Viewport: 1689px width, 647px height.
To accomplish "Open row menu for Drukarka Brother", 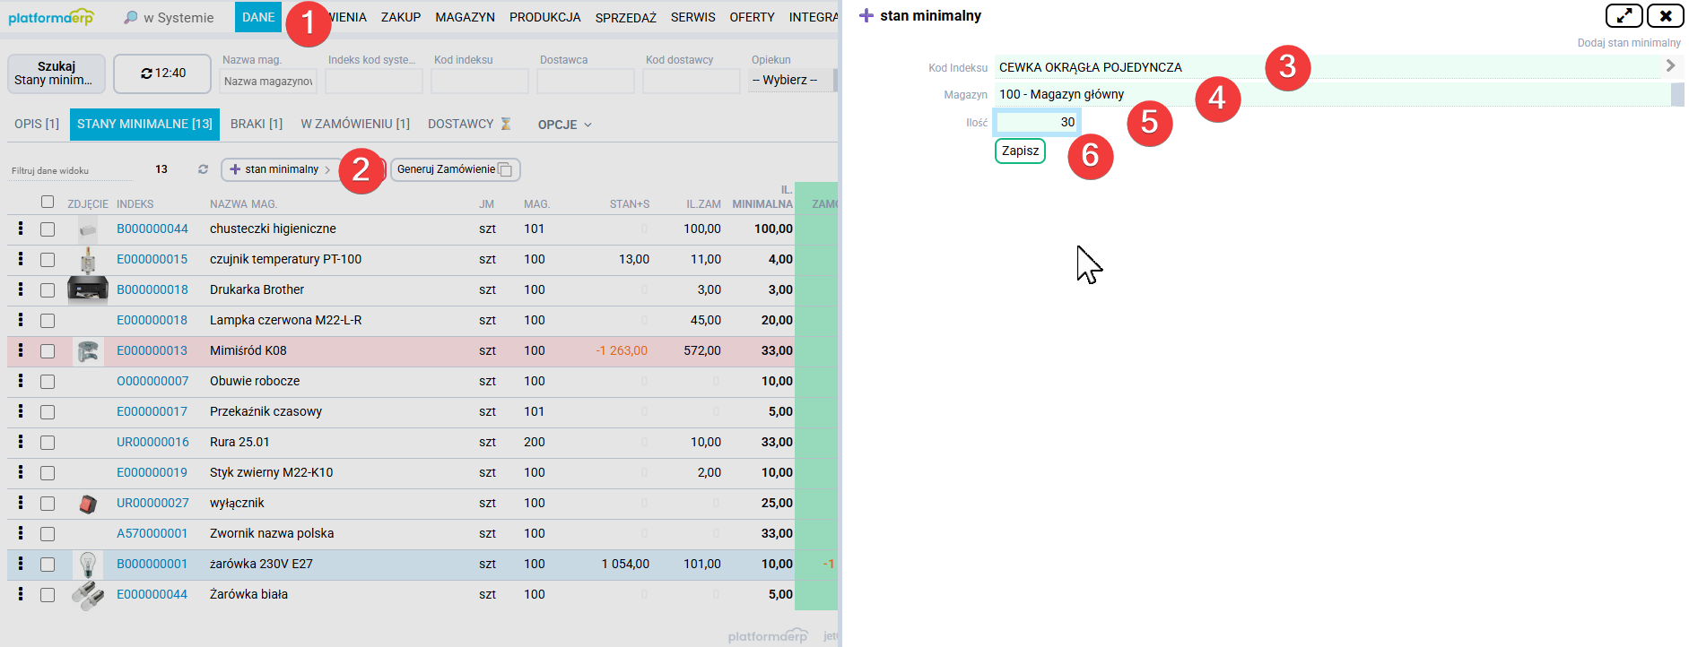I will point(21,289).
